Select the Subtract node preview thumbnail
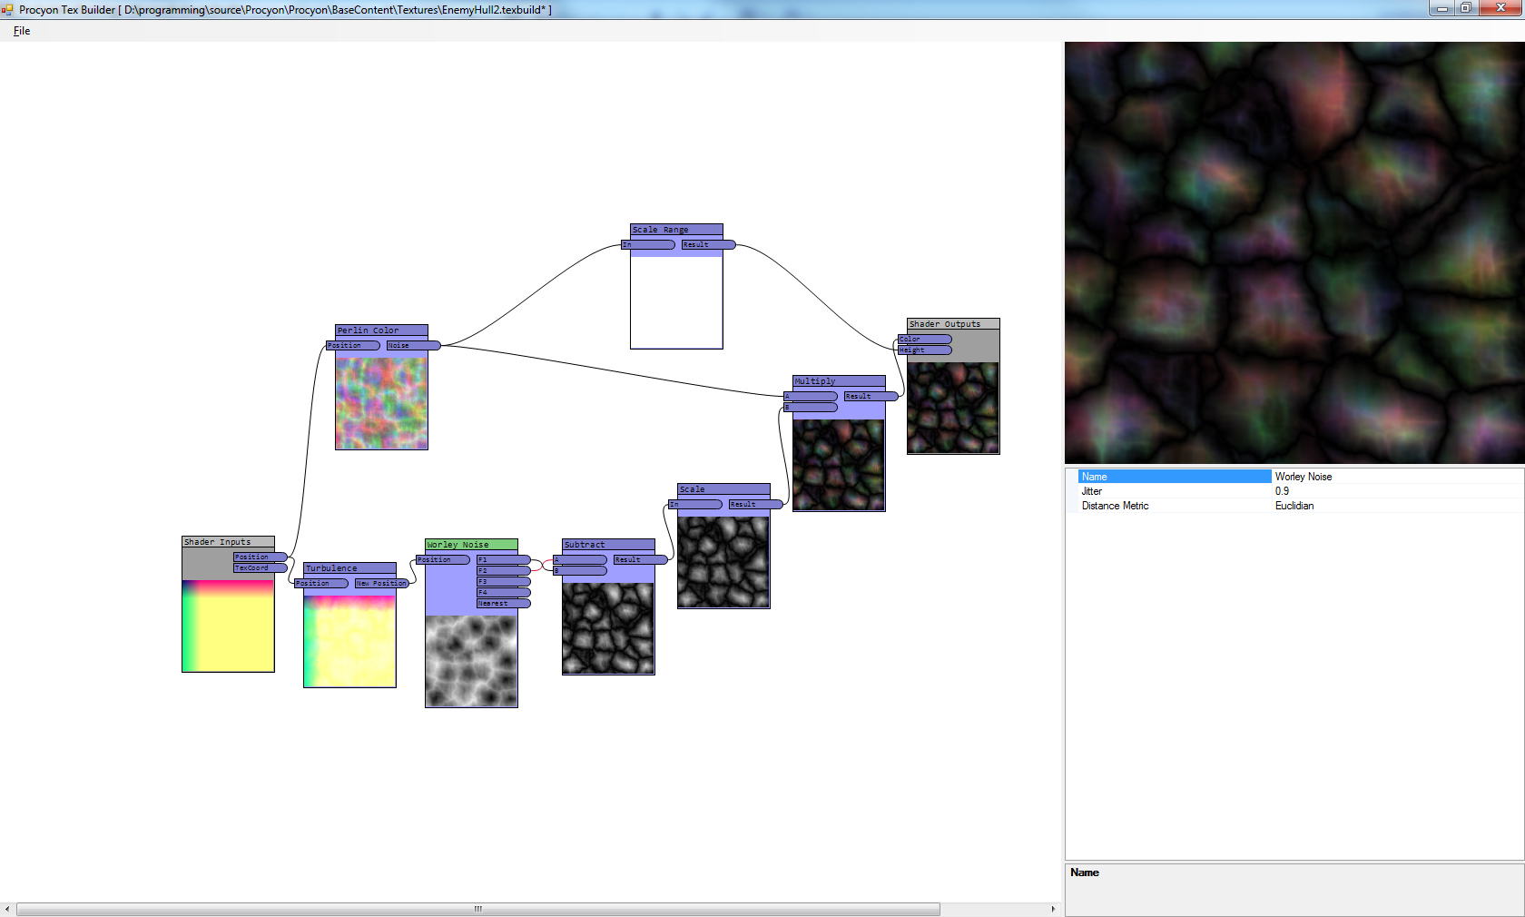Image resolution: width=1525 pixels, height=917 pixels. pos(608,628)
